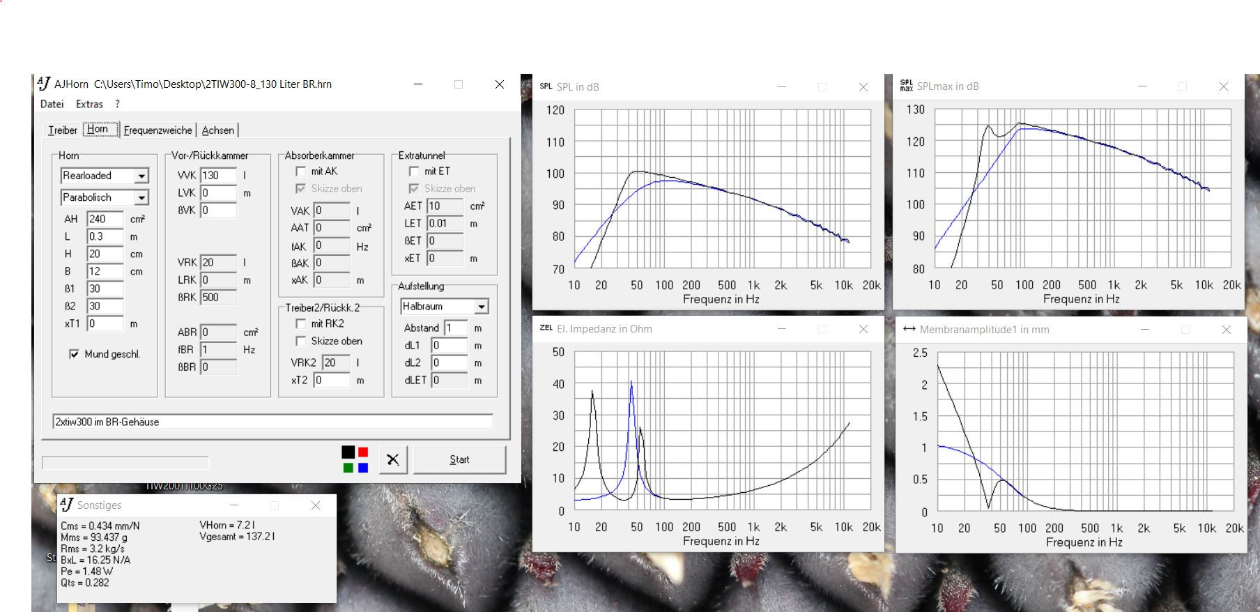Toggle 'Skizze oben' under Treiber2/Rückk.2
Image resolution: width=1260 pixels, height=612 pixels.
coord(300,341)
